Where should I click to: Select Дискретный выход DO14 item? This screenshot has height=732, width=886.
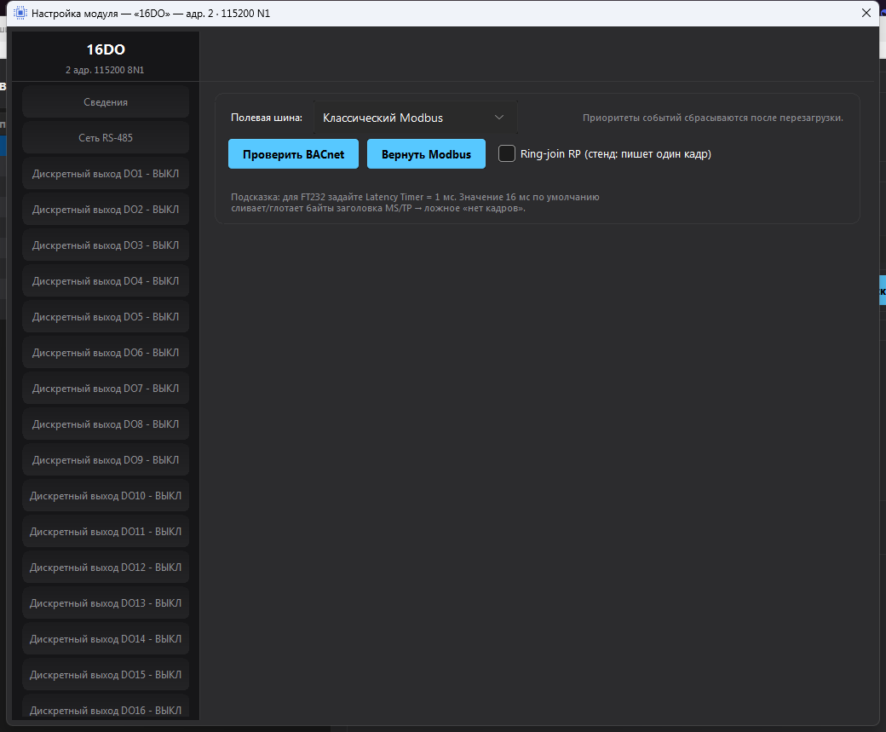point(106,639)
